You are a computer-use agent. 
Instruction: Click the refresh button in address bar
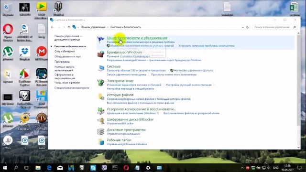click(247, 27)
